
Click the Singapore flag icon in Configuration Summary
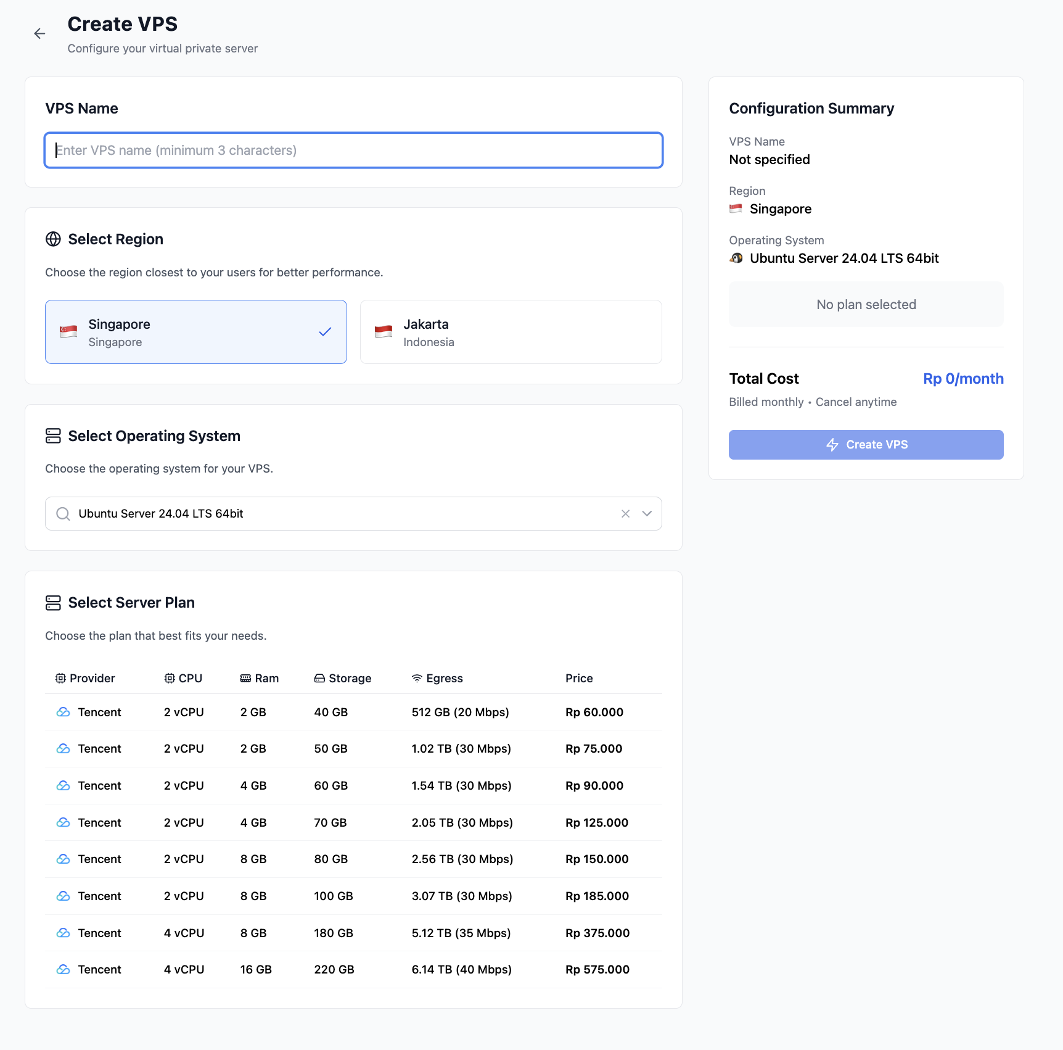pos(735,209)
